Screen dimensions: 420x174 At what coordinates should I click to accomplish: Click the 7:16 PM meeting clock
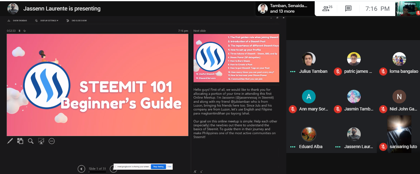tap(377, 9)
